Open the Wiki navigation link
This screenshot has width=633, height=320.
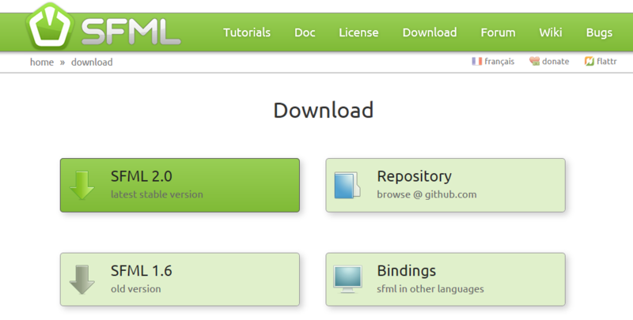550,32
